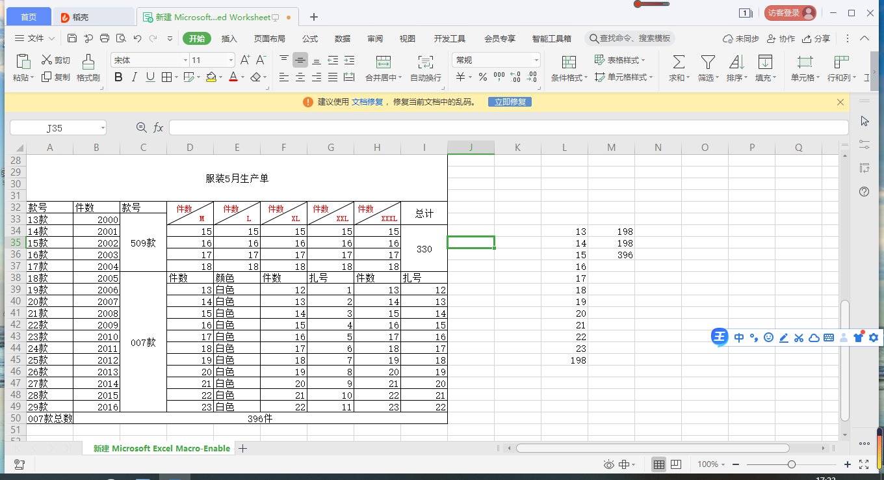
Task: Add a new sheet with plus button
Action: [243, 448]
